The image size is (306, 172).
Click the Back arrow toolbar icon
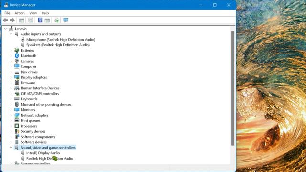tap(5, 20)
